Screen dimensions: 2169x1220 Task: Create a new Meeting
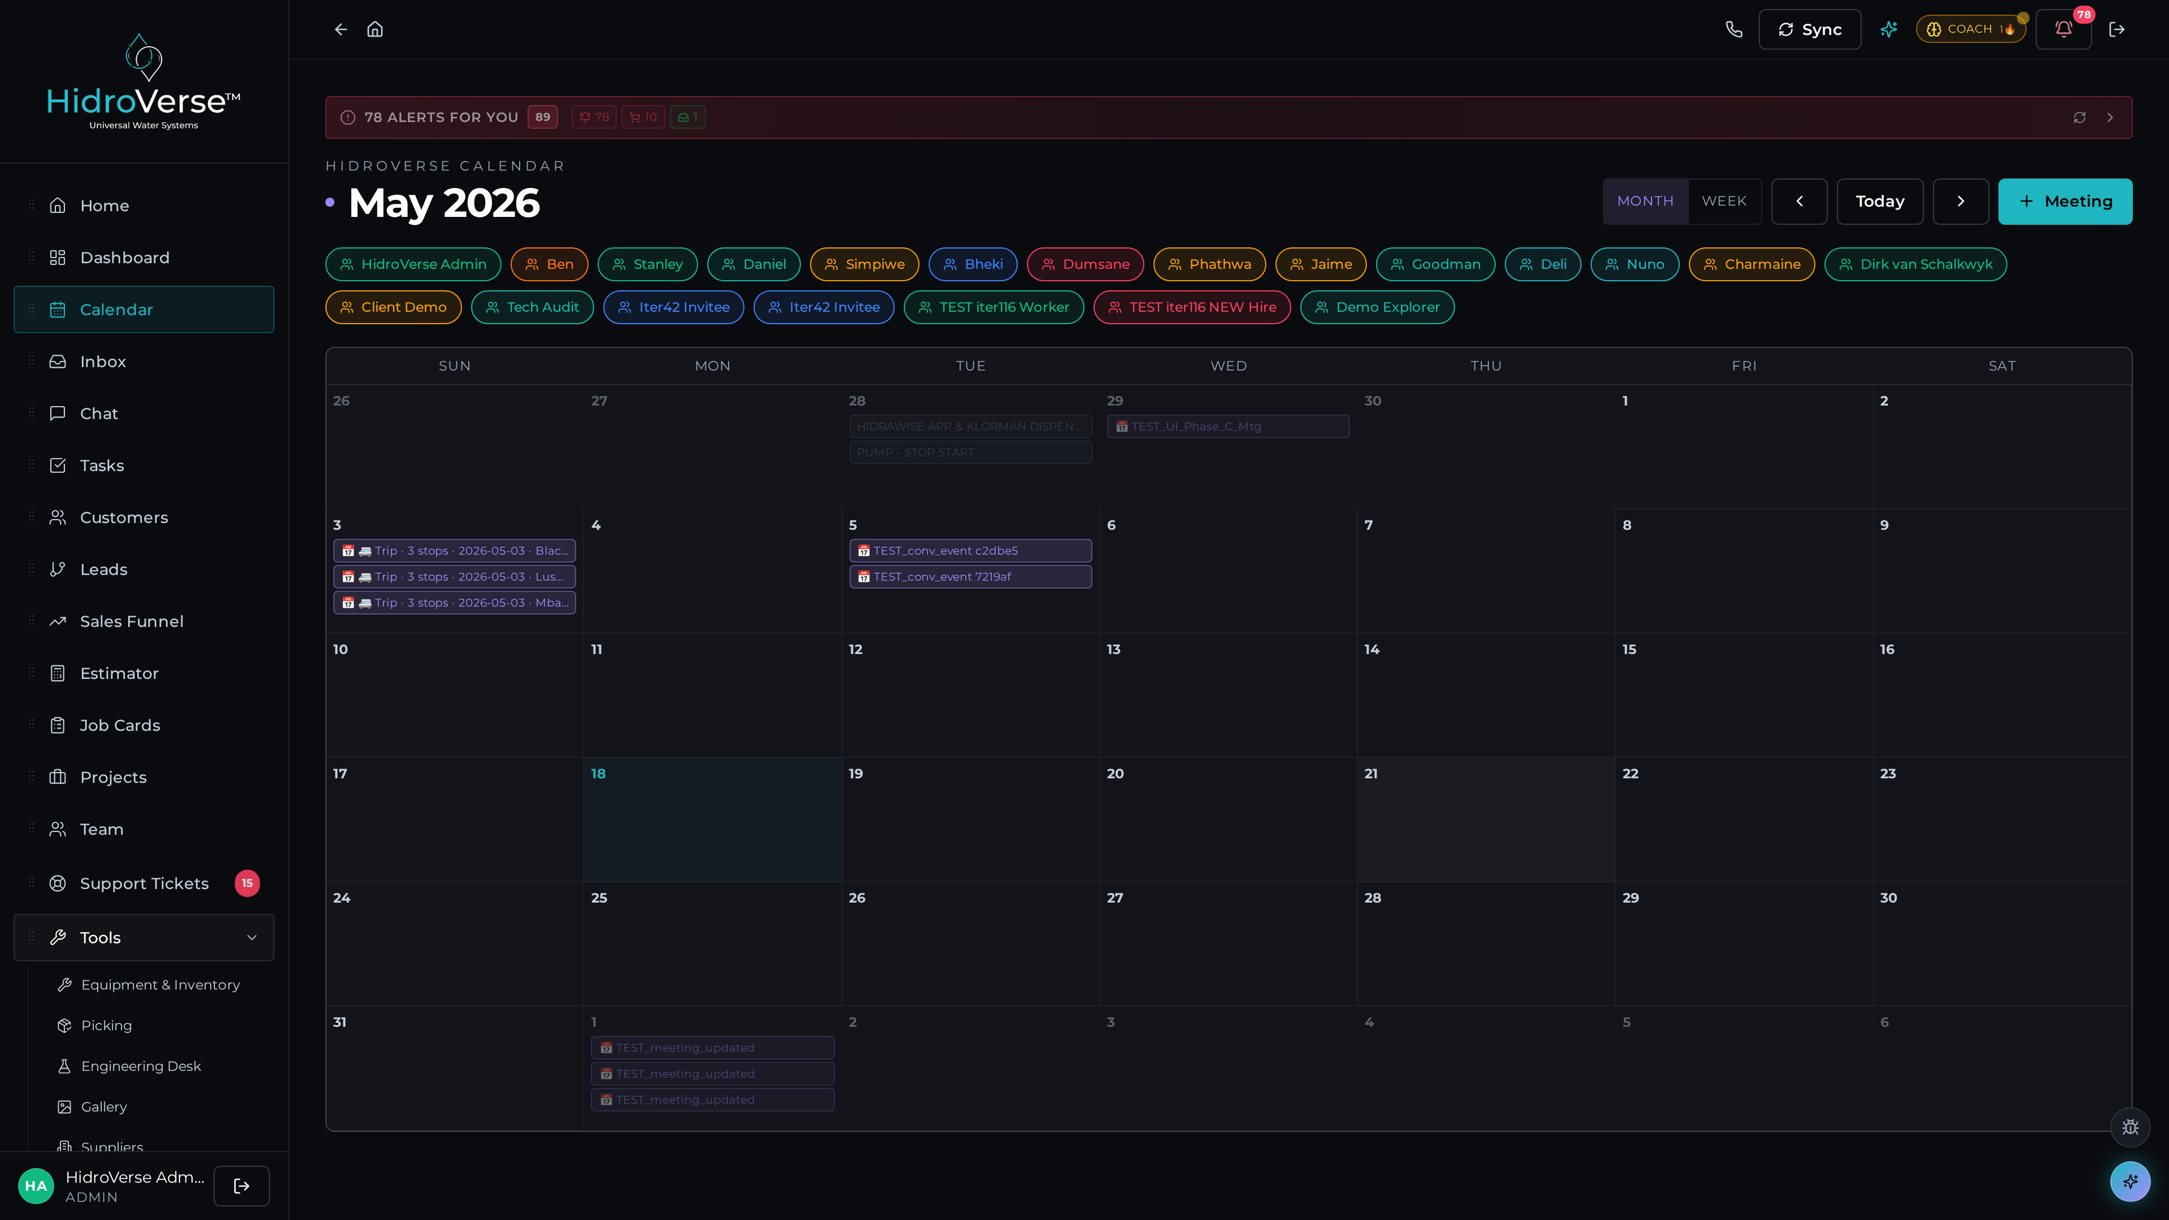click(x=2066, y=201)
